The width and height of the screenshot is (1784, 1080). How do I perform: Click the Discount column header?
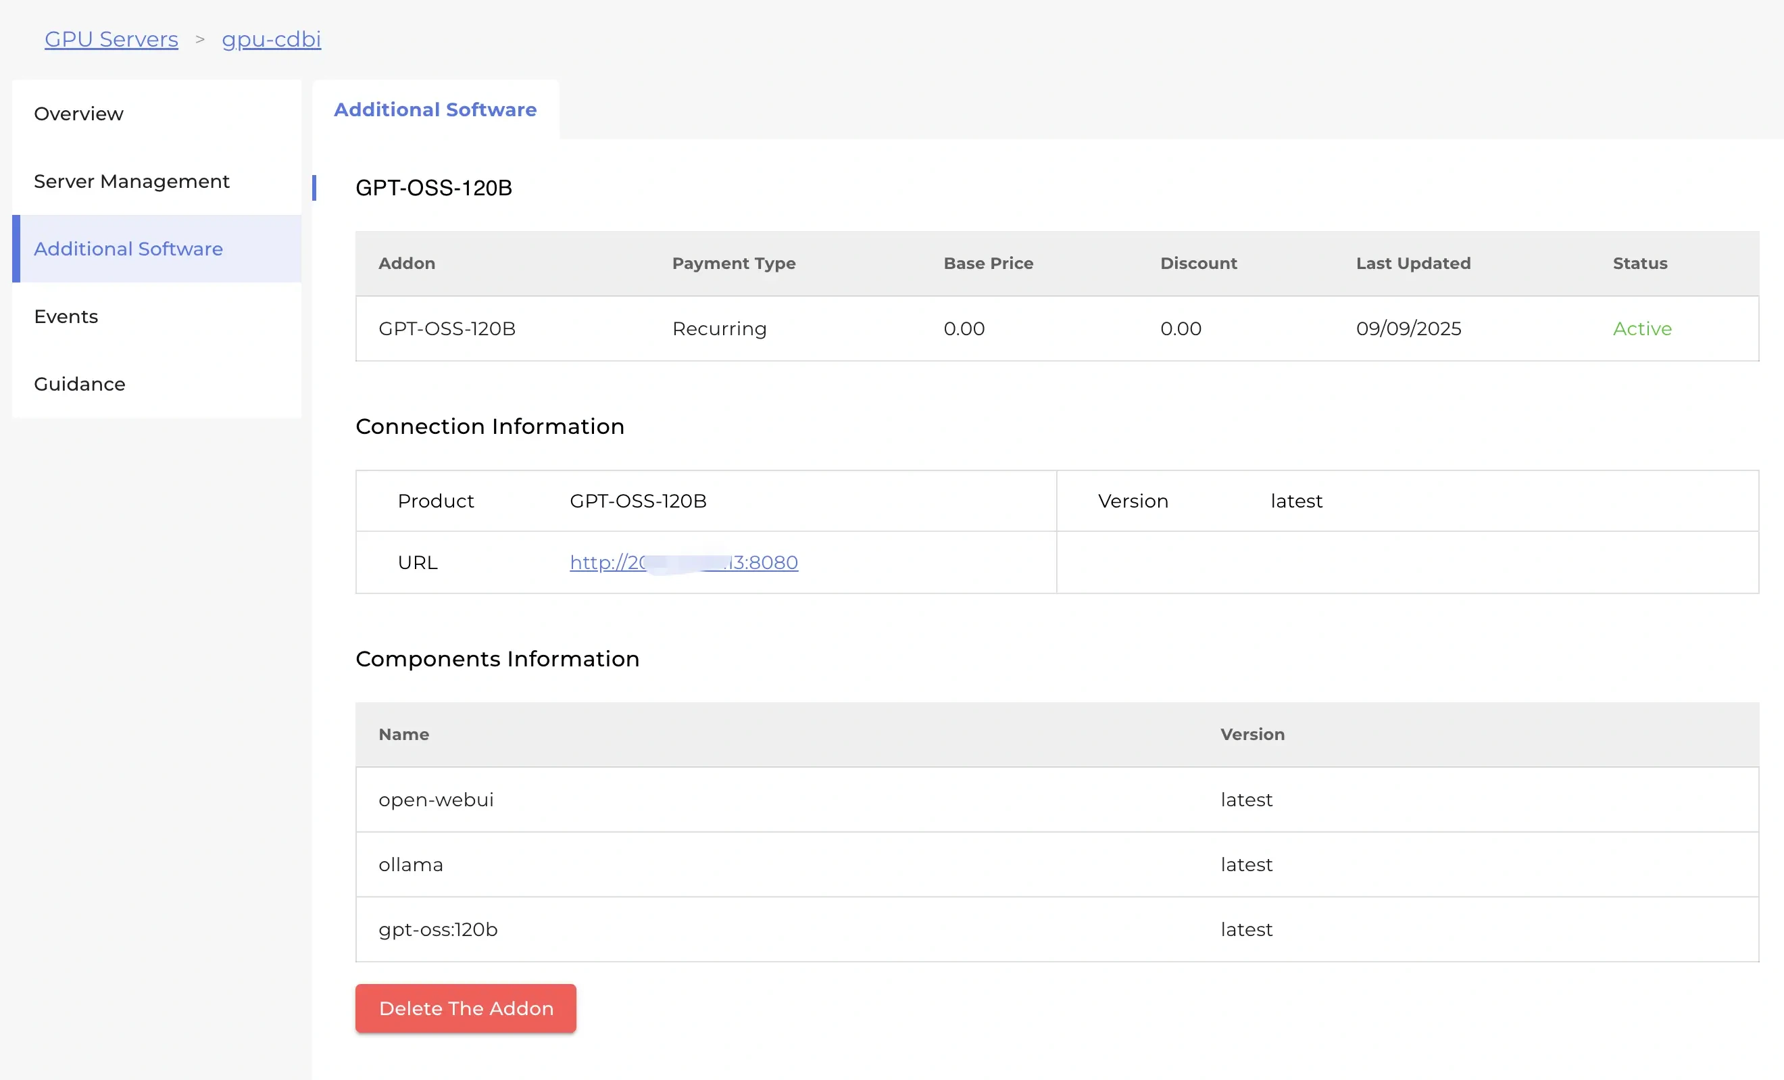1198,263
